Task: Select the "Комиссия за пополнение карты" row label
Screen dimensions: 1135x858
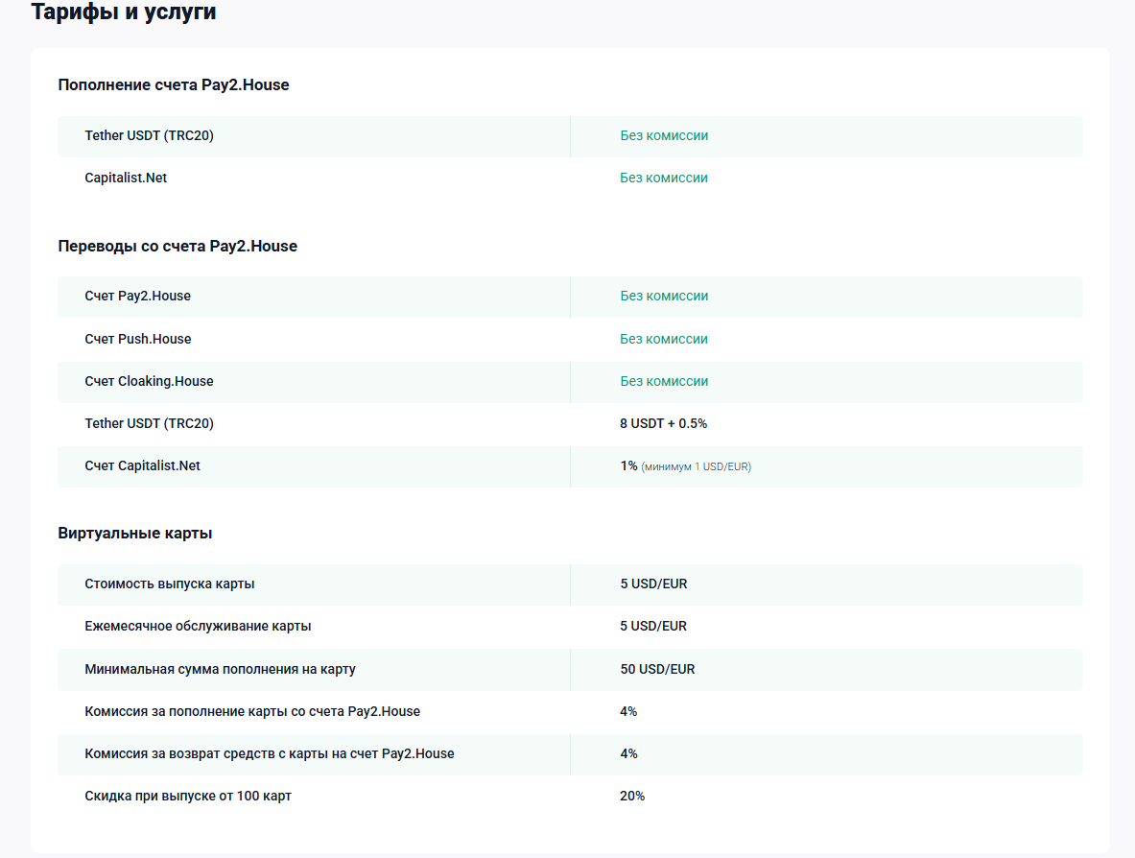Action: tap(252, 711)
